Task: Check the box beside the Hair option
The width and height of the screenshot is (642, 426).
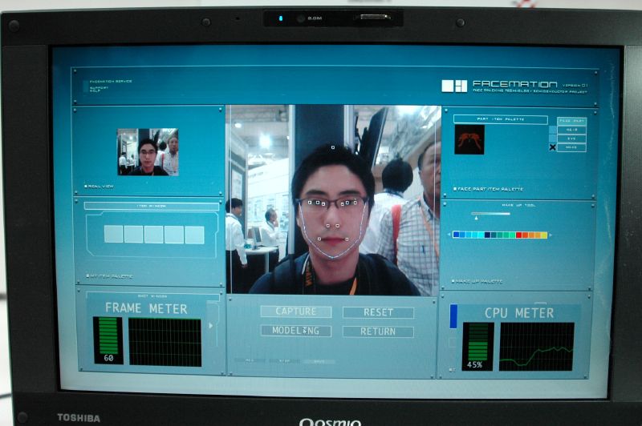Action: tap(552, 129)
